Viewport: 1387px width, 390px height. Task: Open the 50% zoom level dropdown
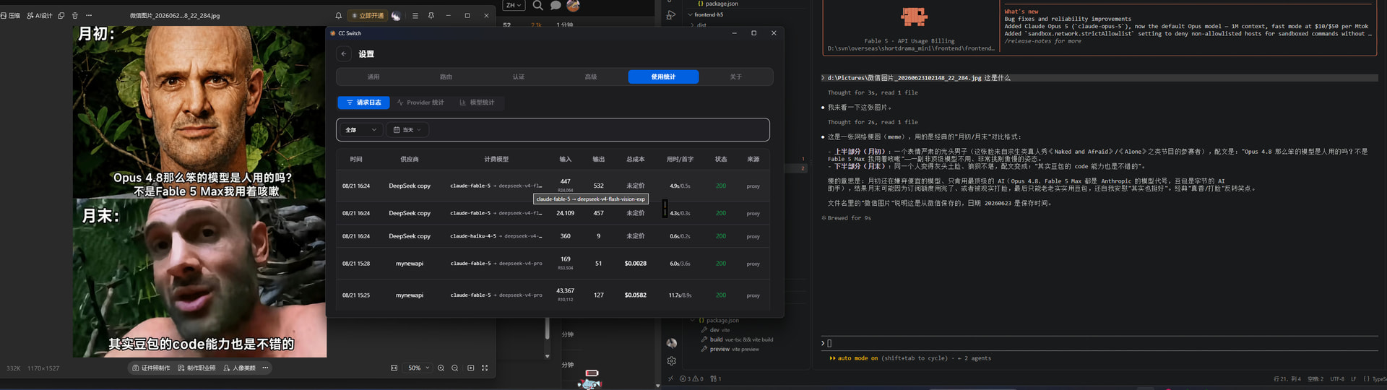[x=418, y=368]
